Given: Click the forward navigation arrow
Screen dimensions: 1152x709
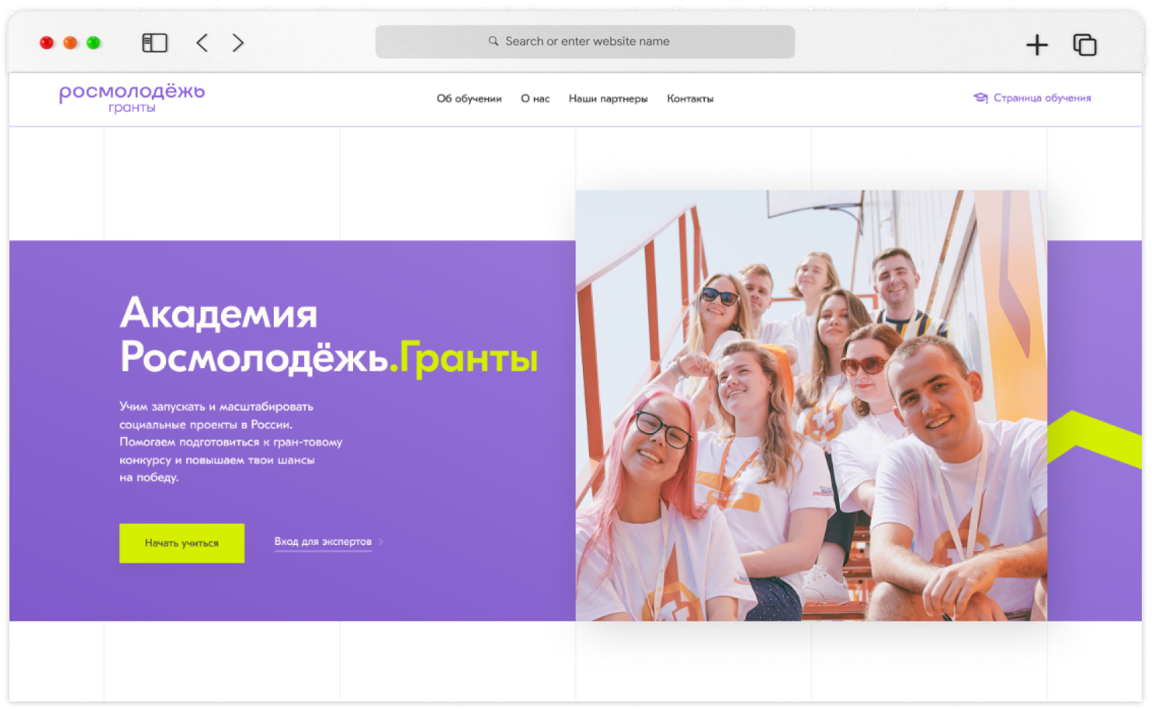Looking at the screenshot, I should pos(237,43).
